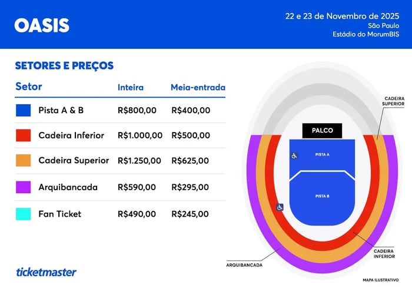Click the Meia-entrada column header
Screen dimensions: 412x291
pos(198,87)
